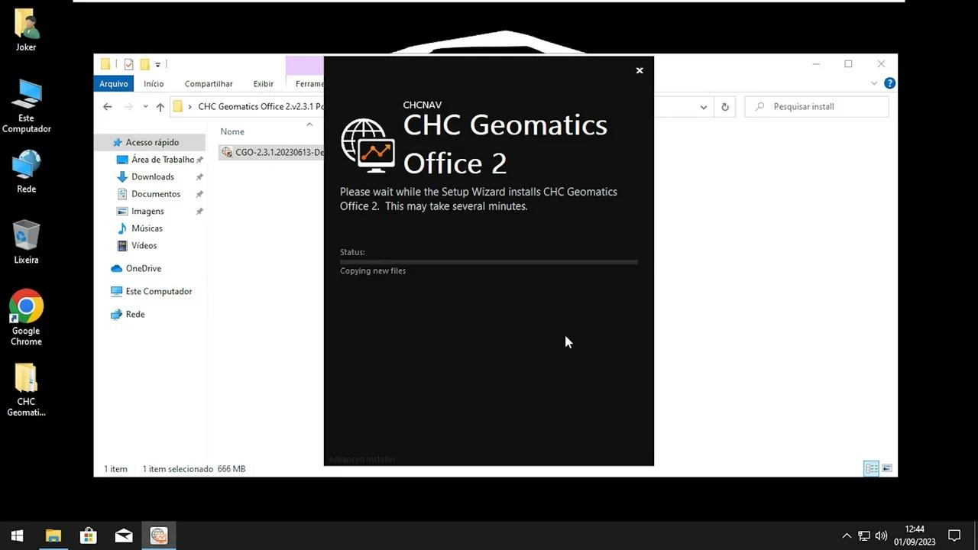Select the Google Chrome desktop shortcut
This screenshot has height=550, width=978.
[x=26, y=318]
